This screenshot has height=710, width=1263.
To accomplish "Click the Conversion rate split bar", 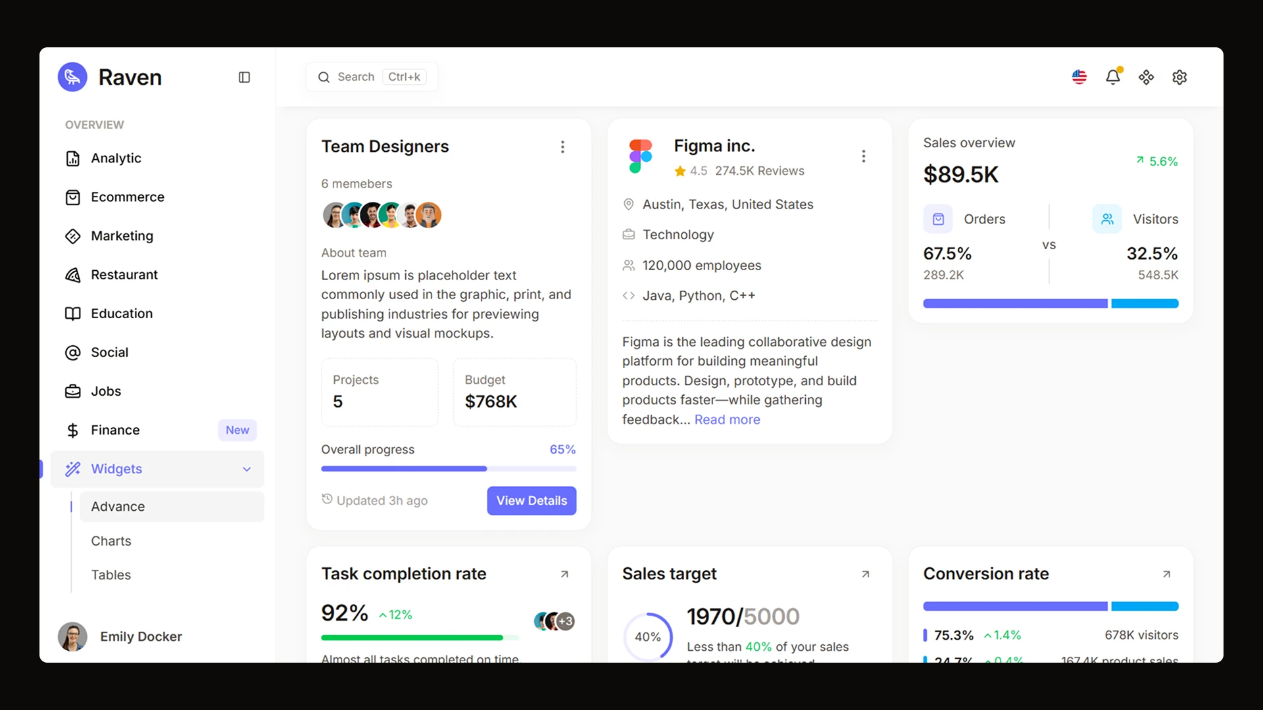I will (x=1051, y=606).
